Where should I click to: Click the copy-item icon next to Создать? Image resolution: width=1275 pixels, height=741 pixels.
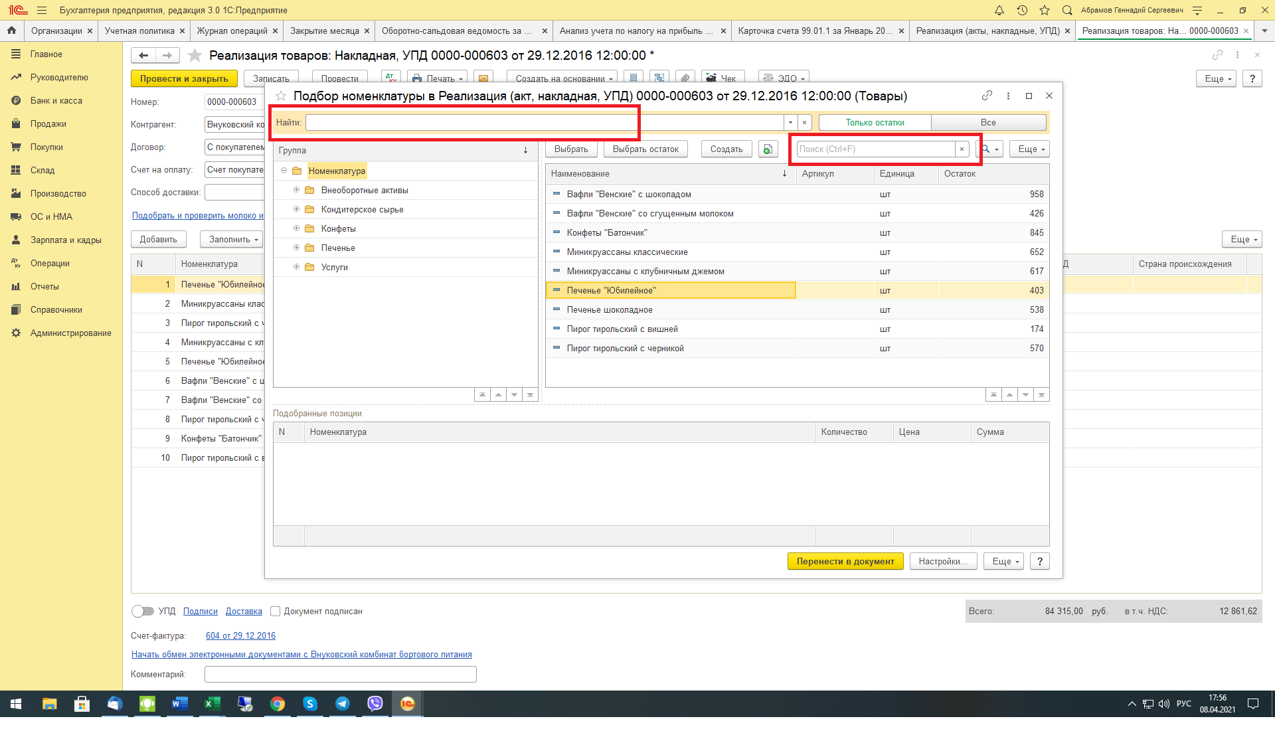pyautogui.click(x=768, y=149)
